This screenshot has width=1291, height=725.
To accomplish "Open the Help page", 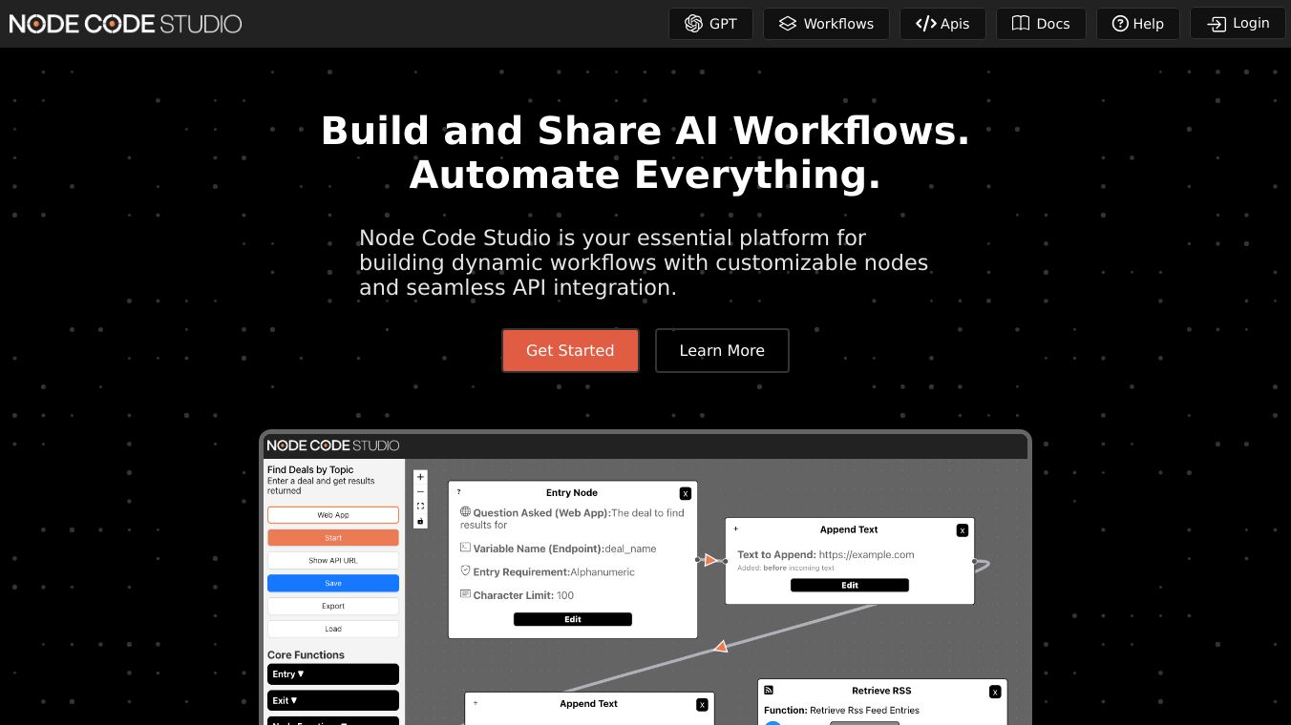I will (1137, 24).
